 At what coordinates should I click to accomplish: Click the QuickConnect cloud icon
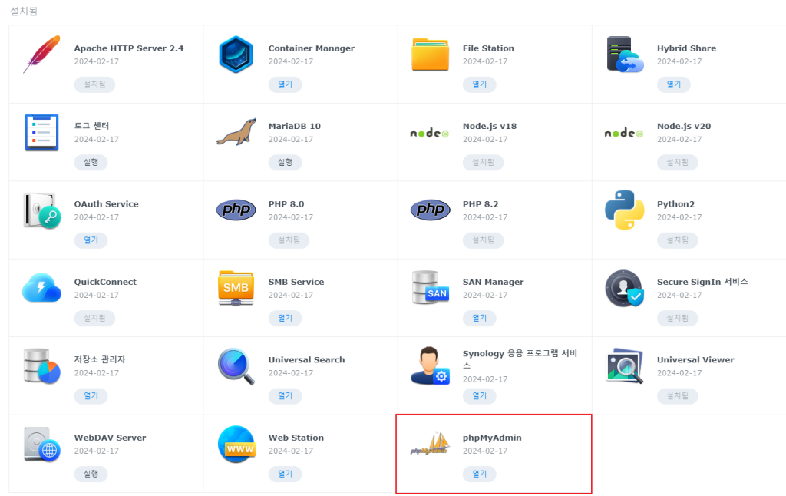[41, 288]
